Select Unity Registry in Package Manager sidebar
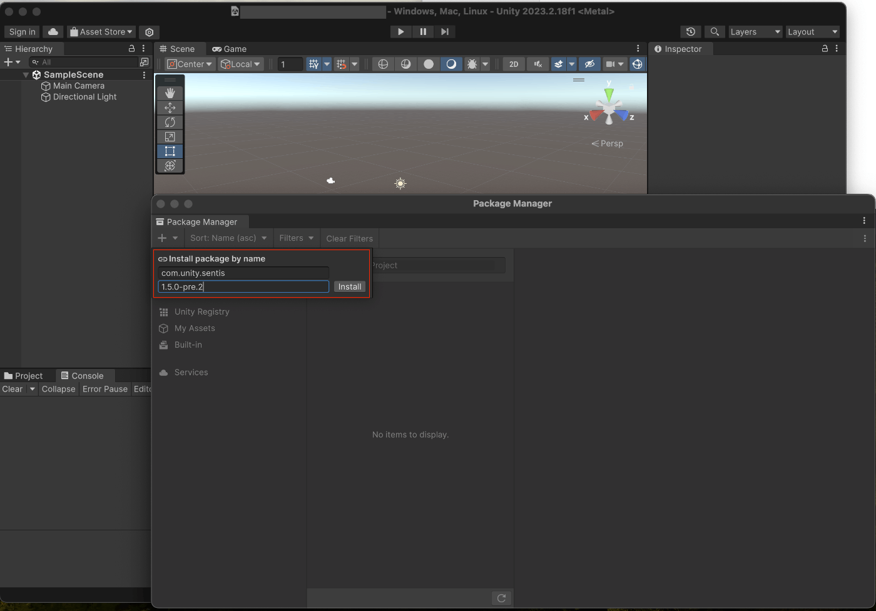This screenshot has width=876, height=611. (202, 312)
